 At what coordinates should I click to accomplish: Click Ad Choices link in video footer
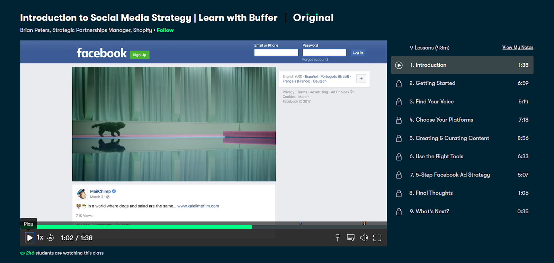342,92
